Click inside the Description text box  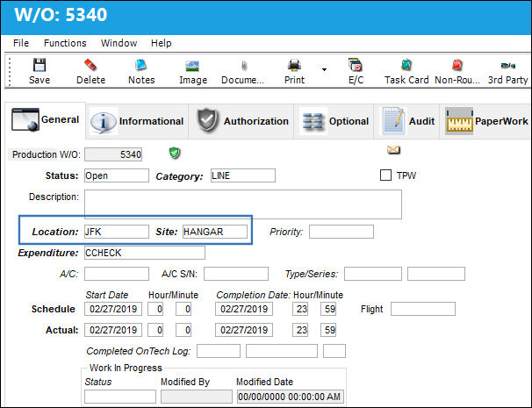243,204
